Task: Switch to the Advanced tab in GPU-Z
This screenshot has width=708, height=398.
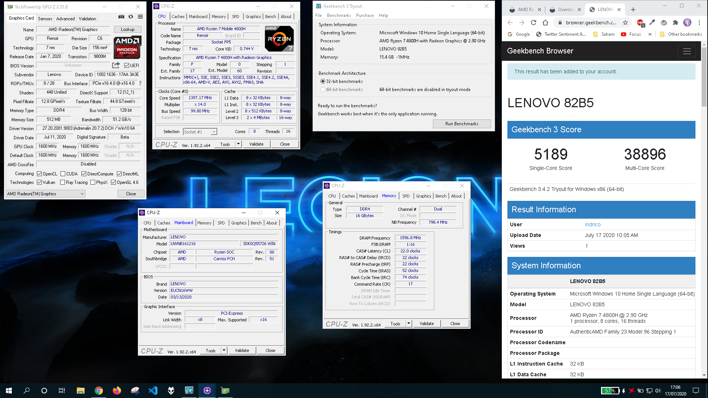Action: [x=65, y=19]
